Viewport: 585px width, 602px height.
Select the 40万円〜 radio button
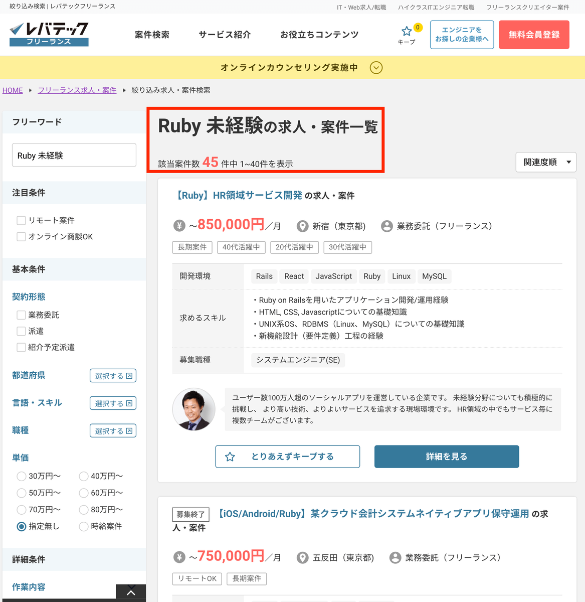tap(84, 476)
